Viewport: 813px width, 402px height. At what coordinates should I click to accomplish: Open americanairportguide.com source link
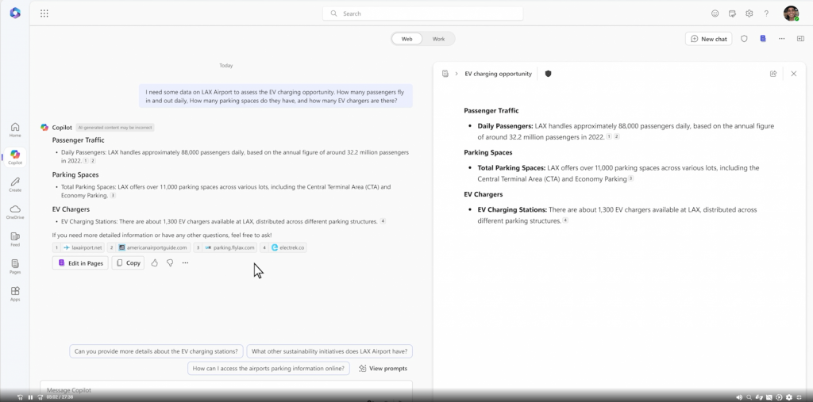[x=148, y=247]
